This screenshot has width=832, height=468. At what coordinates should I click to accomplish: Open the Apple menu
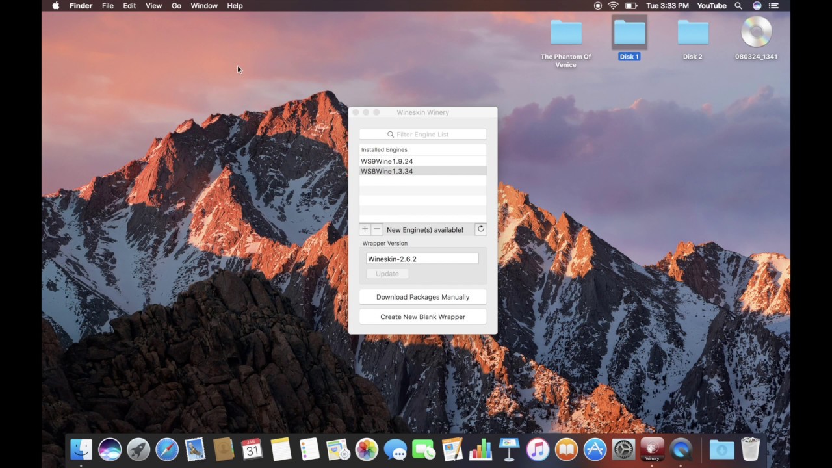tap(56, 6)
